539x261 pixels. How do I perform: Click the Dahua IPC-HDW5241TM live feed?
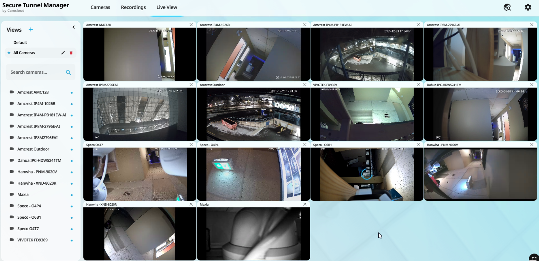[x=481, y=114]
